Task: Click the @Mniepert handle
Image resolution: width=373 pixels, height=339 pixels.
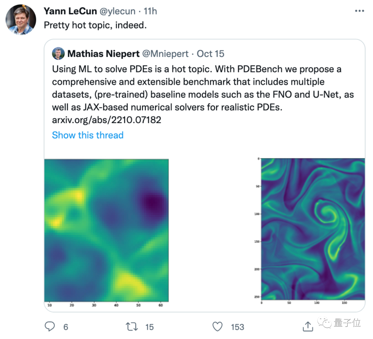Action: [165, 54]
